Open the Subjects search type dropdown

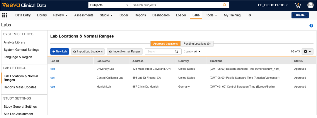[x=109, y=5]
